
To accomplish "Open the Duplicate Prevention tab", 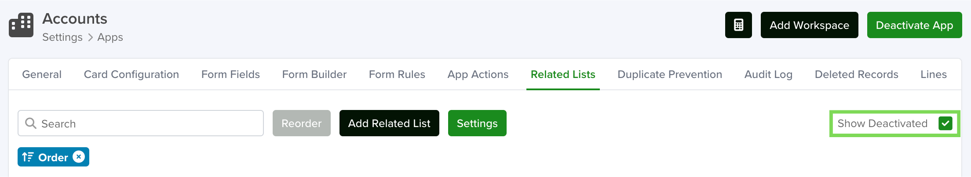I will point(670,74).
